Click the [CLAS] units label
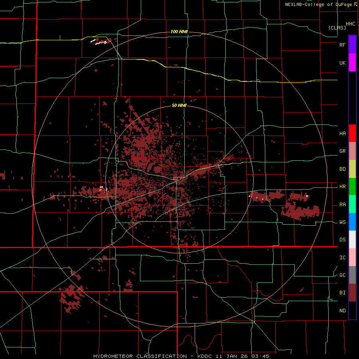This screenshot has width=359, height=359. [x=337, y=28]
